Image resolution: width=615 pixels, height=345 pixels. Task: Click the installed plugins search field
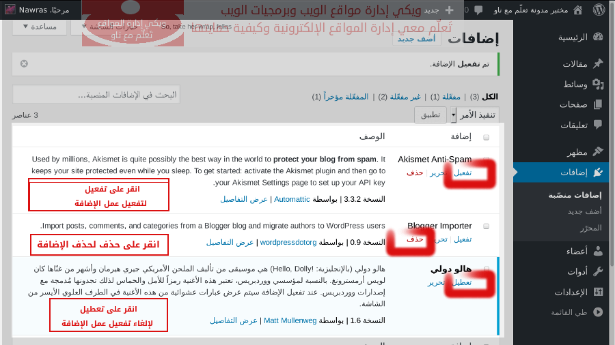point(96,95)
